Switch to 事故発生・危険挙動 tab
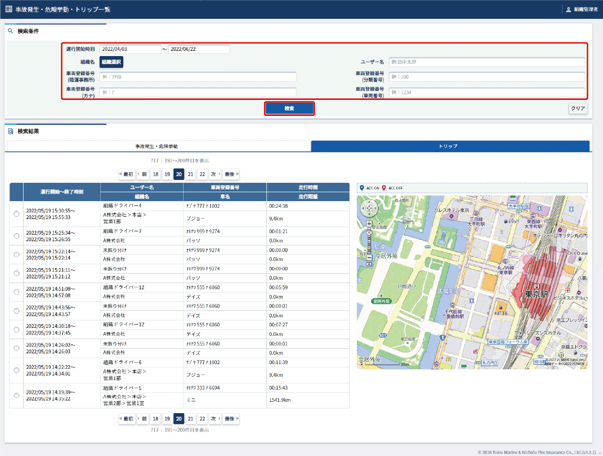This screenshot has width=603, height=456. 157,147
